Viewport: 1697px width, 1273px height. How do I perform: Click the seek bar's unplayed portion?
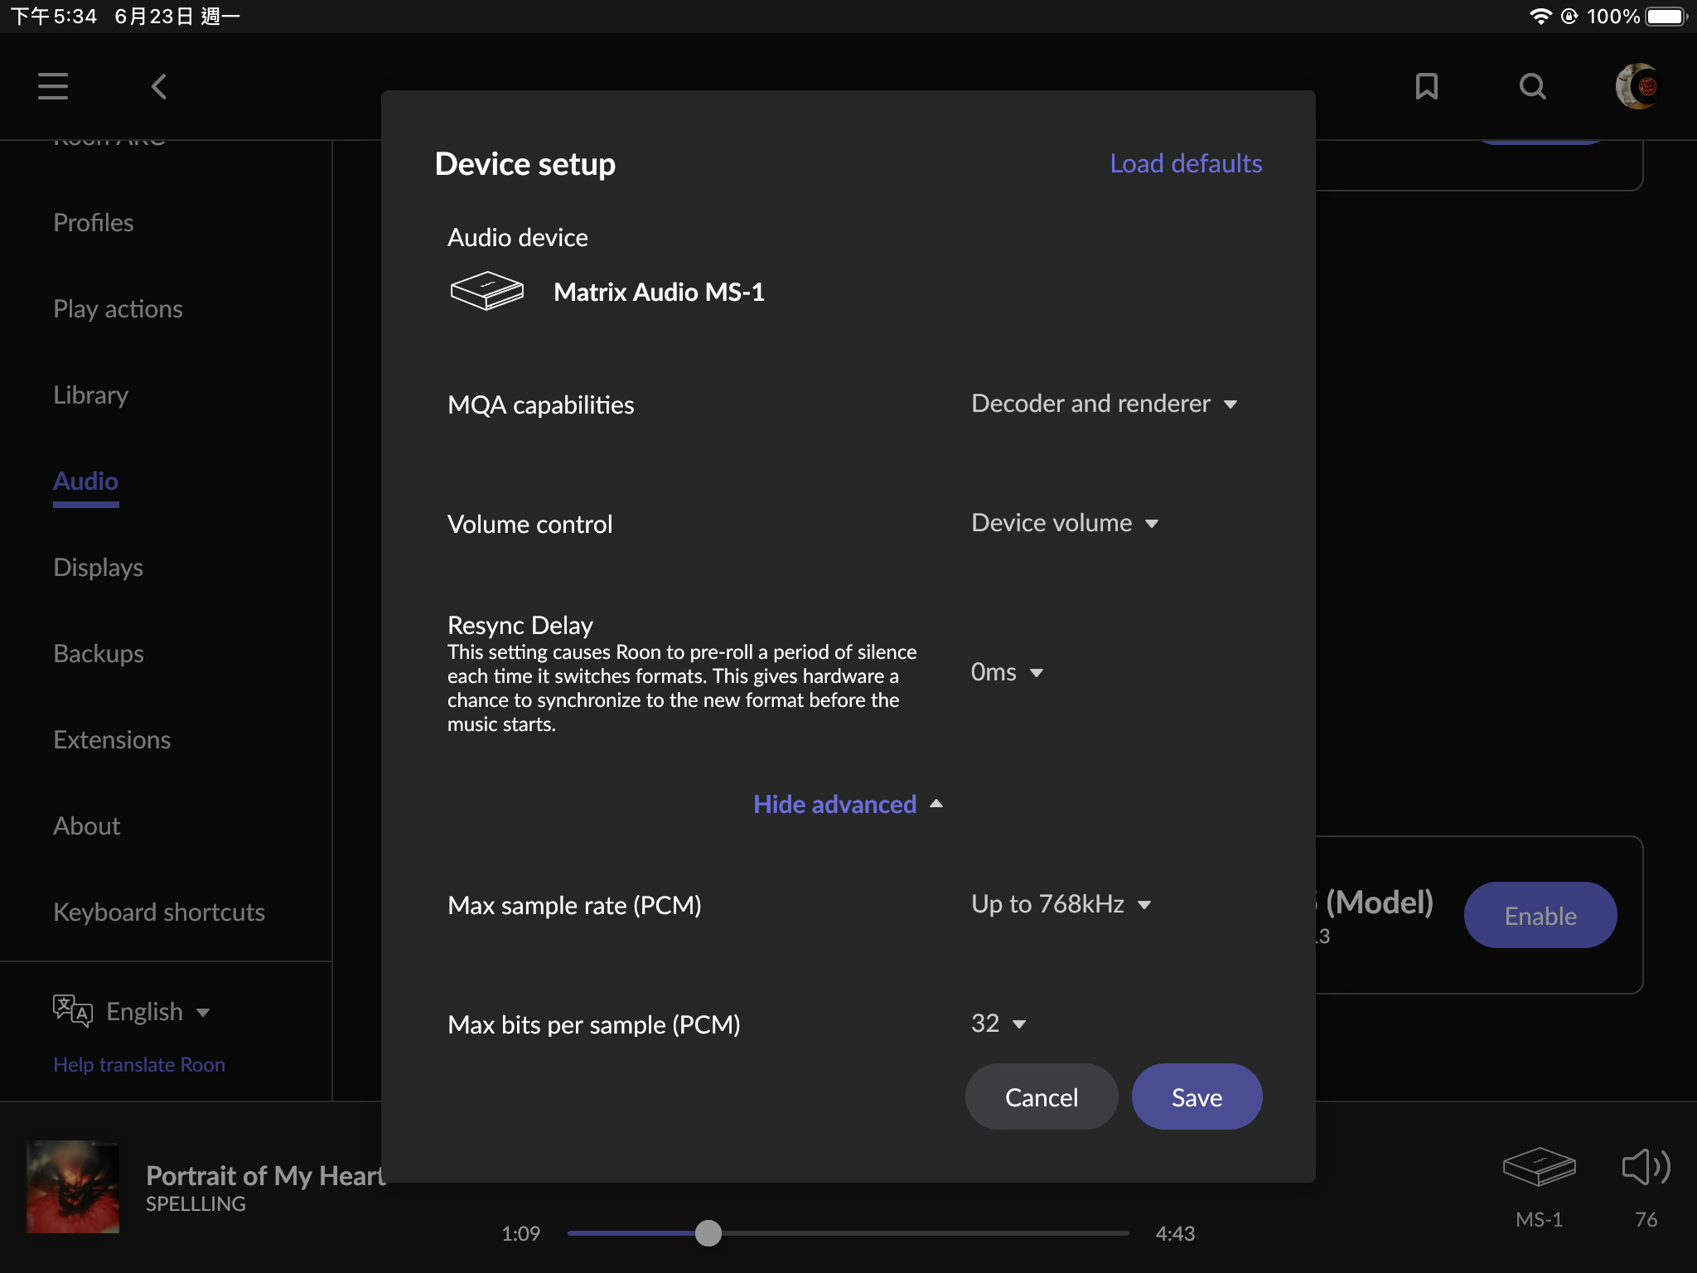pos(925,1233)
